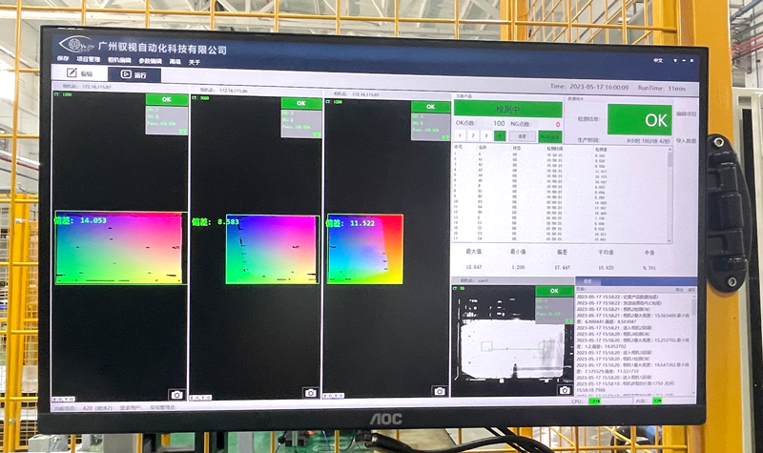Click the results table vertical scrollbar

pos(669,191)
